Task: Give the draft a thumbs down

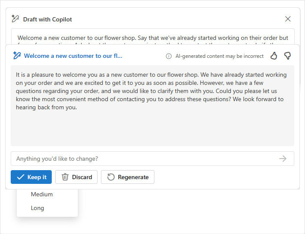Action: (287, 56)
